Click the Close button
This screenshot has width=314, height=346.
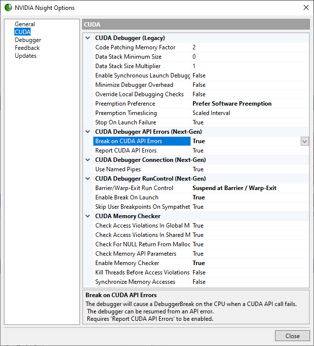(292, 336)
